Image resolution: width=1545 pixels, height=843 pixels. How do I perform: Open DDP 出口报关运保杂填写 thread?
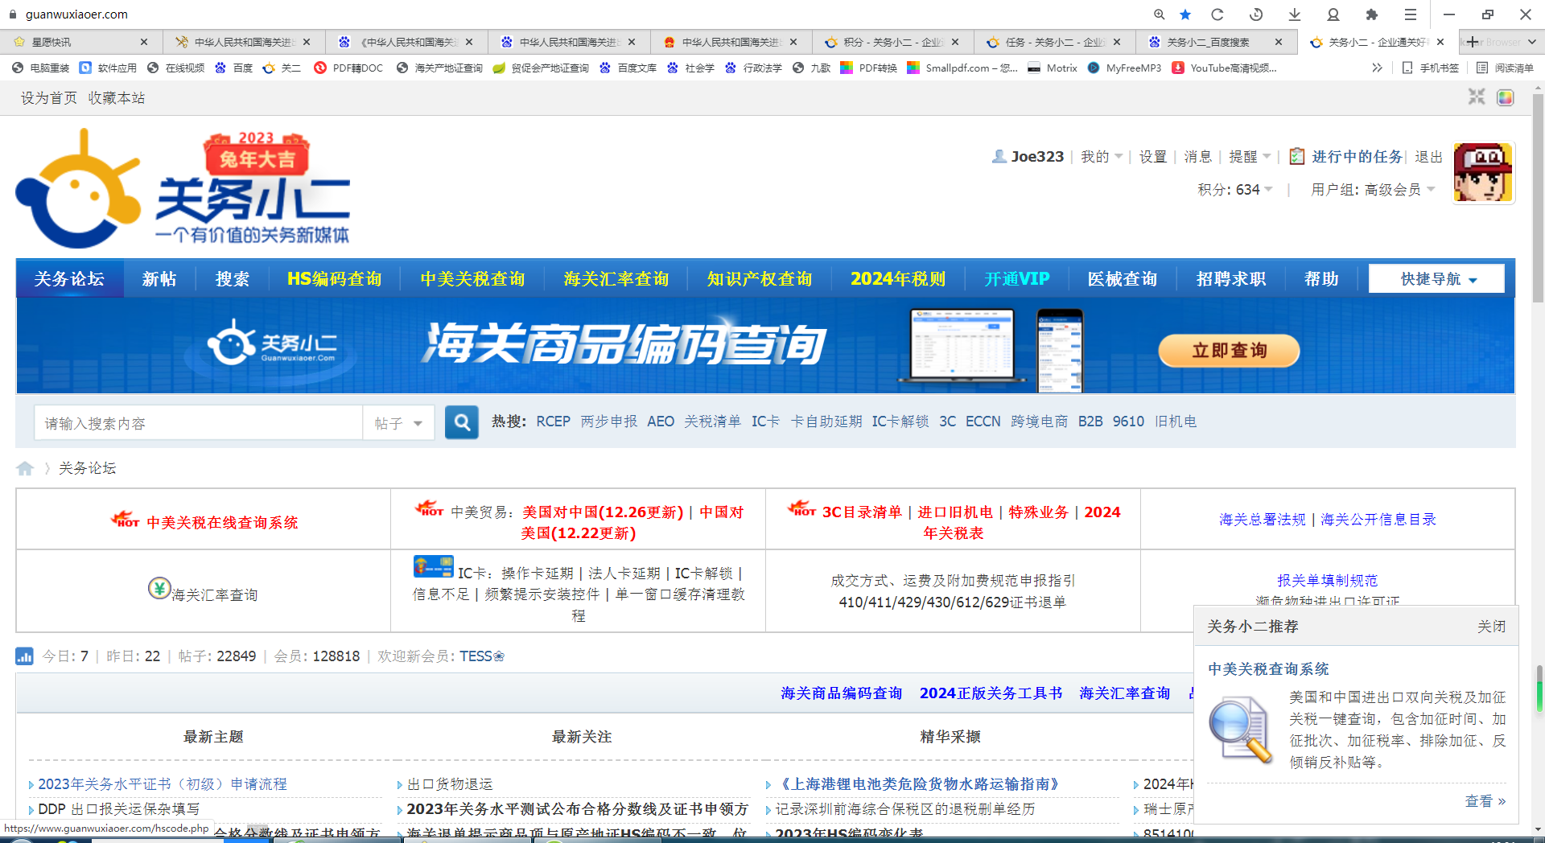(118, 808)
